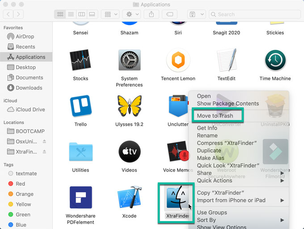Image resolution: width=304 pixels, height=229 pixels.
Task: Click the Sensei app label
Action: point(80,33)
